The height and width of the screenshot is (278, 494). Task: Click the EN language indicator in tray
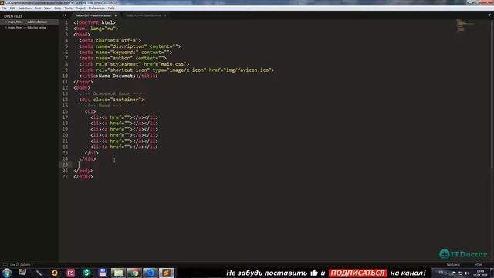(441, 273)
